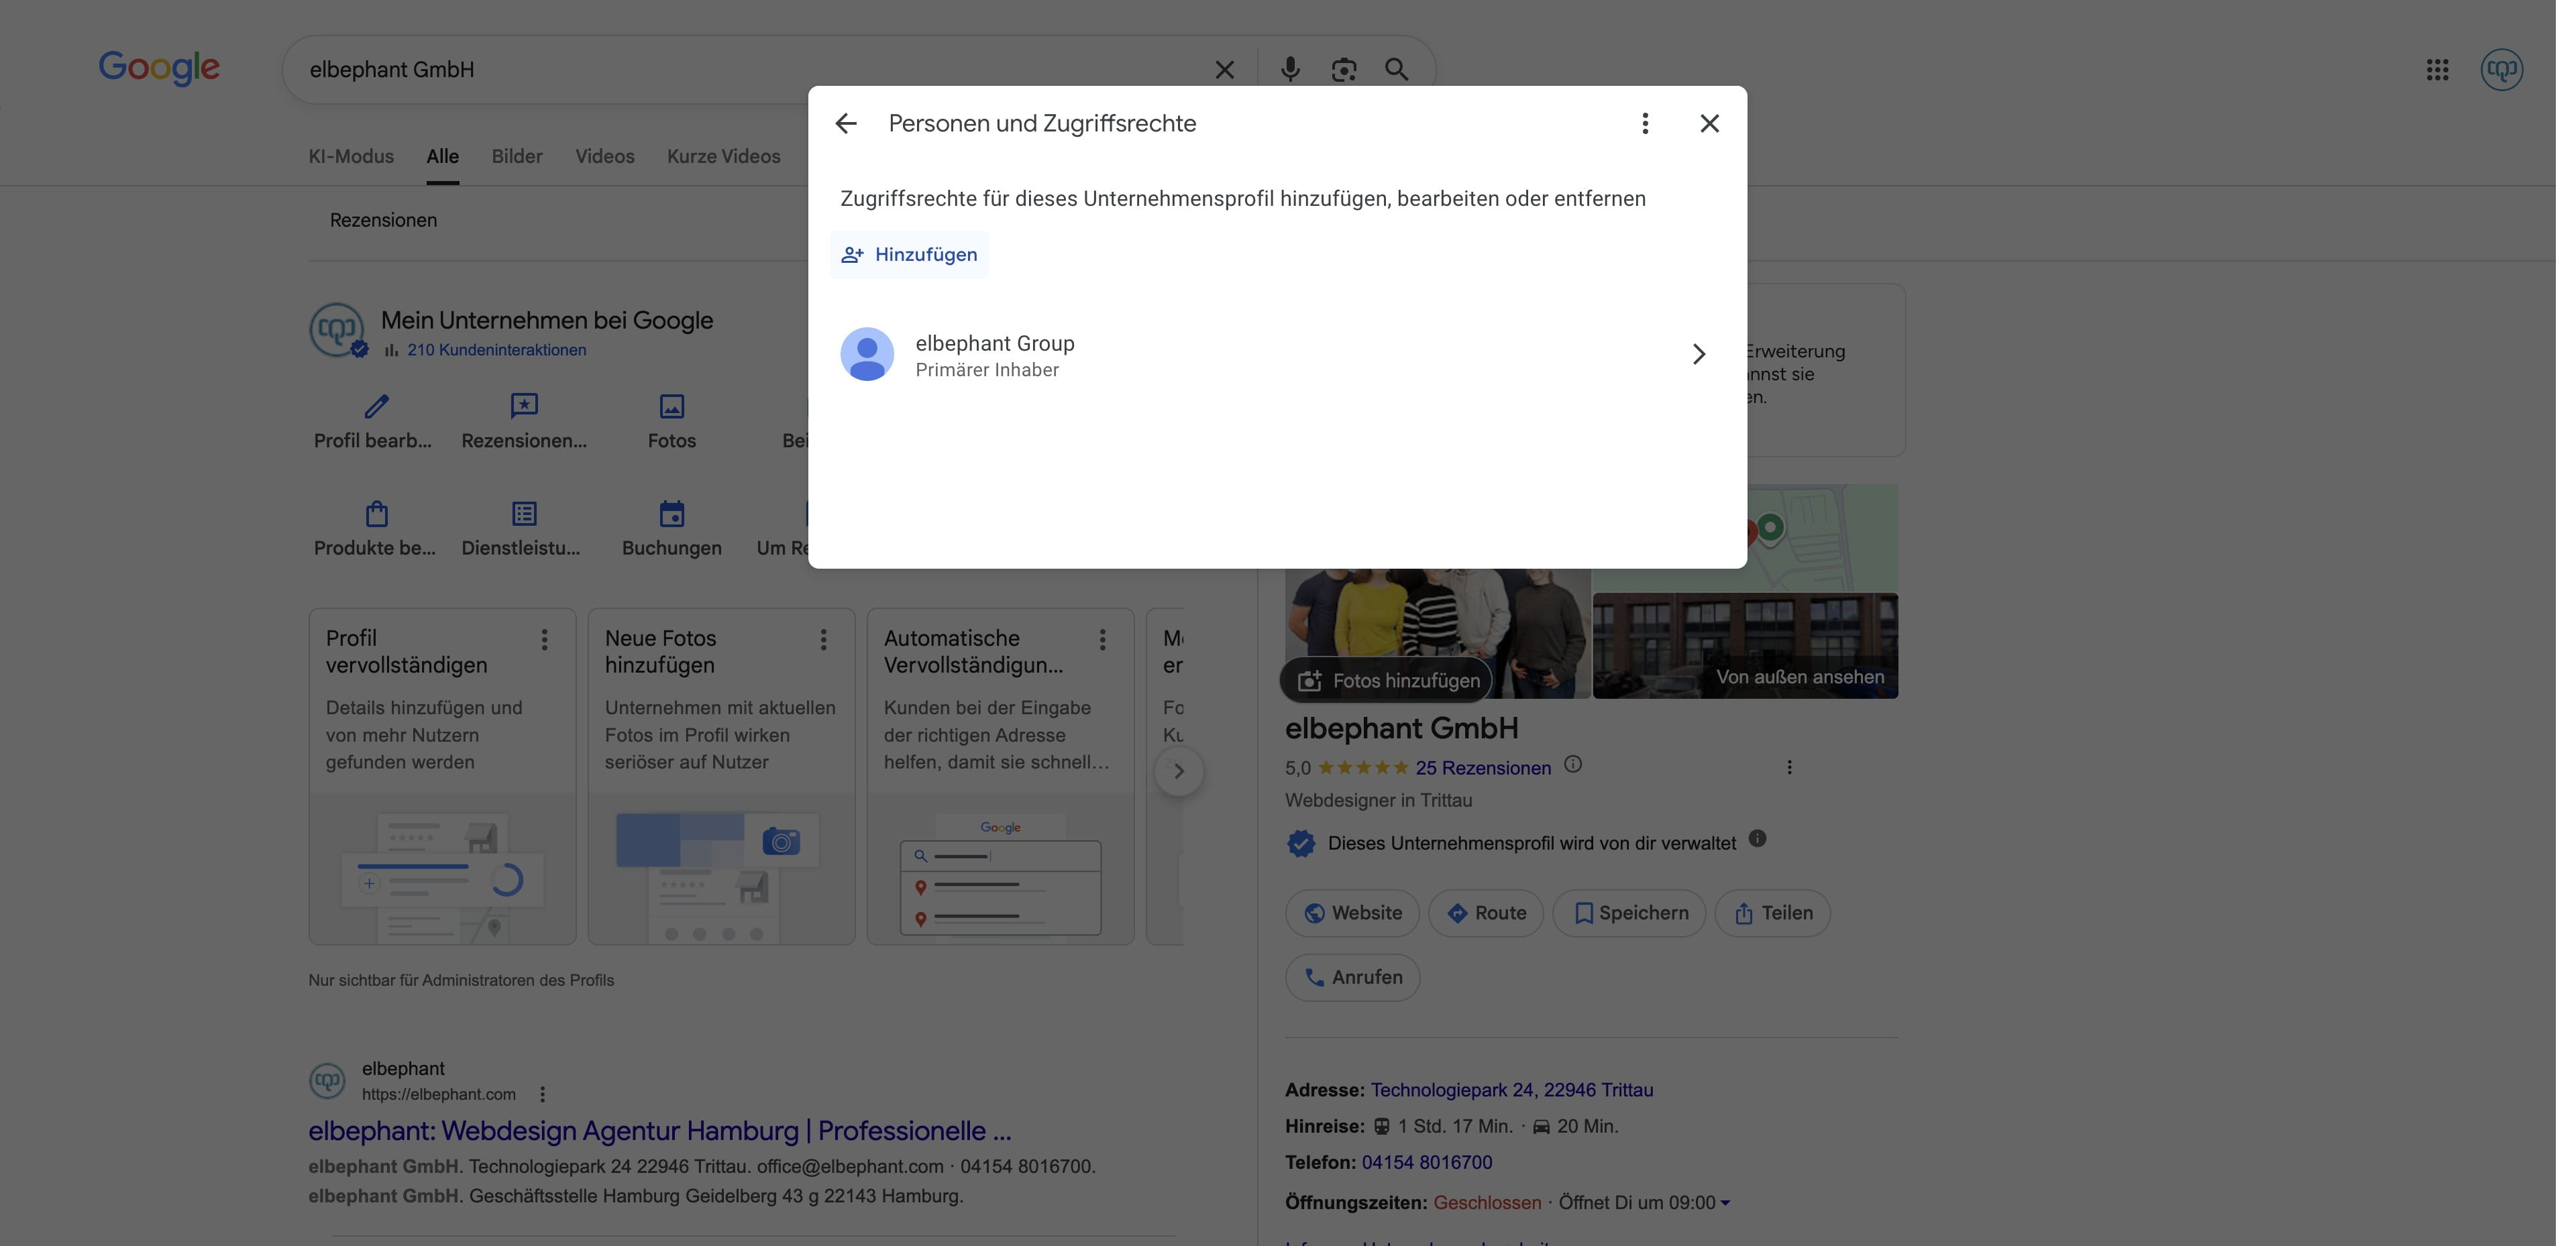Open the three-dot menu in the access dialog
The image size is (2576, 1246).
[1645, 123]
